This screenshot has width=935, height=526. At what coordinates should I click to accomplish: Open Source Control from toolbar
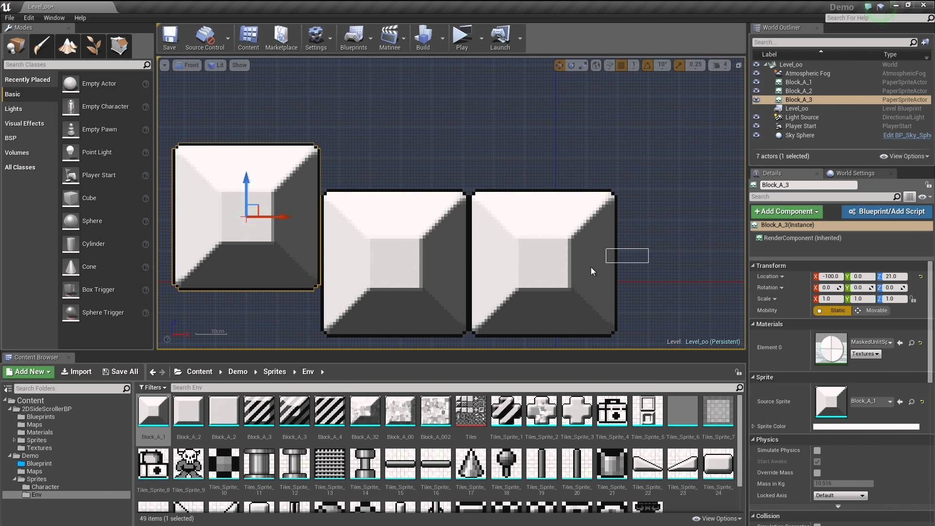(205, 38)
